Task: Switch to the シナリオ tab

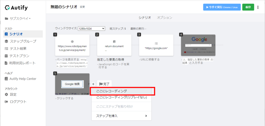Action: pos(145,18)
